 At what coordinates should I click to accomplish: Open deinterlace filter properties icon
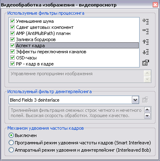(145, 100)
